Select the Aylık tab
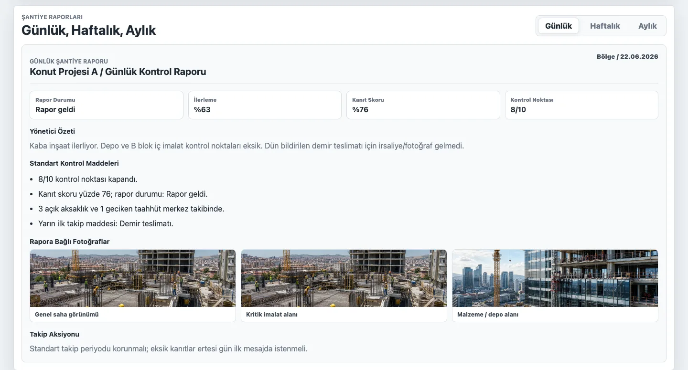This screenshot has height=370, width=688. coord(647,26)
